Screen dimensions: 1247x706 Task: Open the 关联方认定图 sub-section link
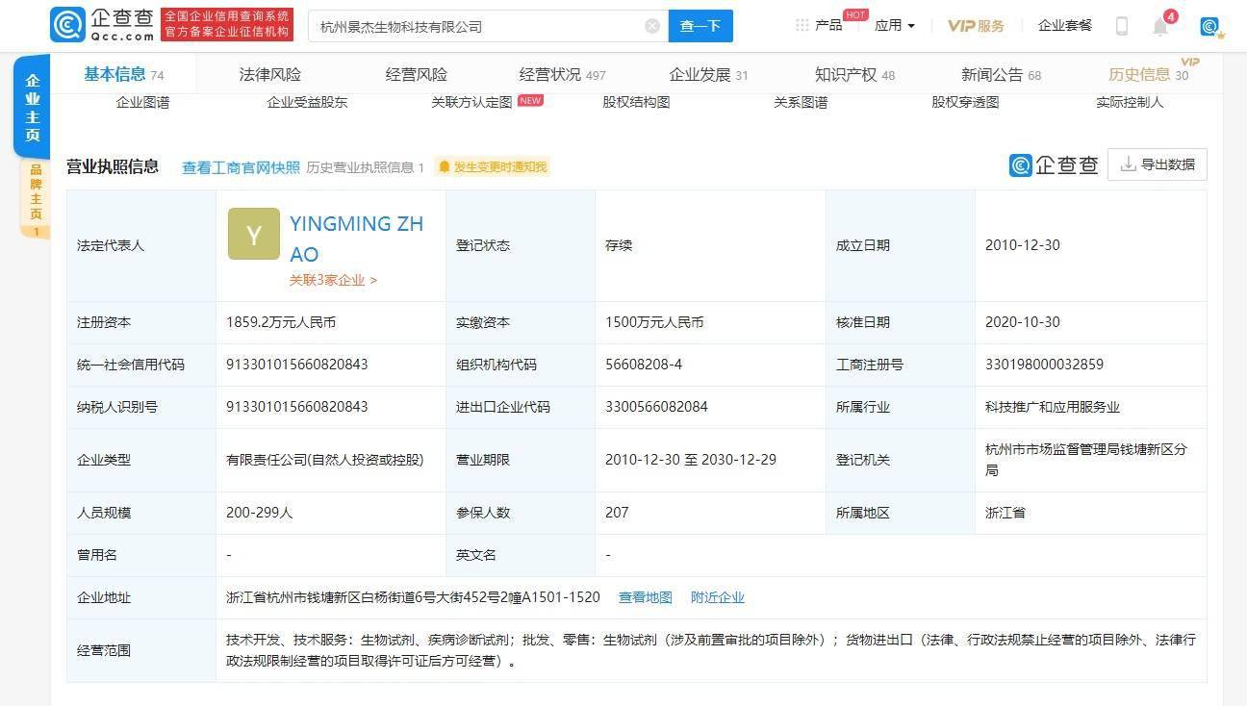click(471, 102)
